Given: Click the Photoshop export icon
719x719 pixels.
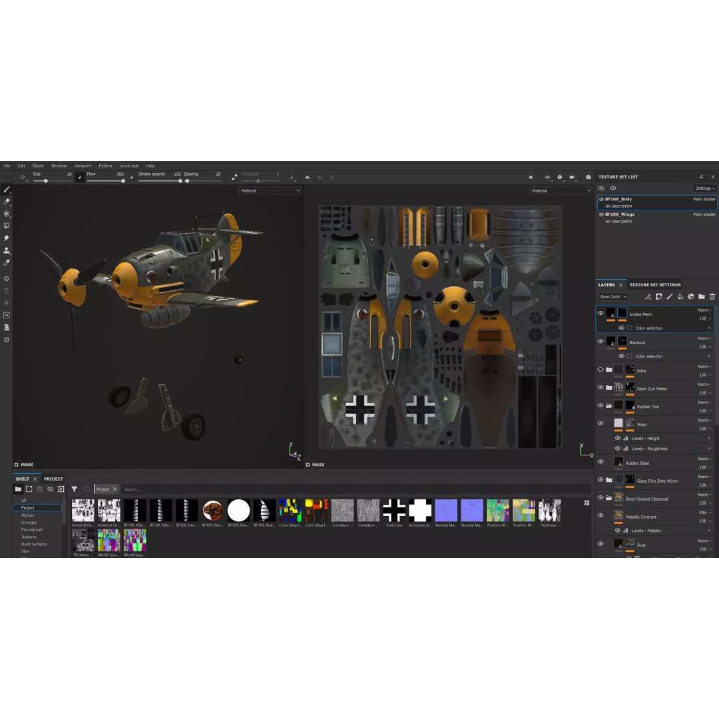Looking at the screenshot, I should (7, 315).
